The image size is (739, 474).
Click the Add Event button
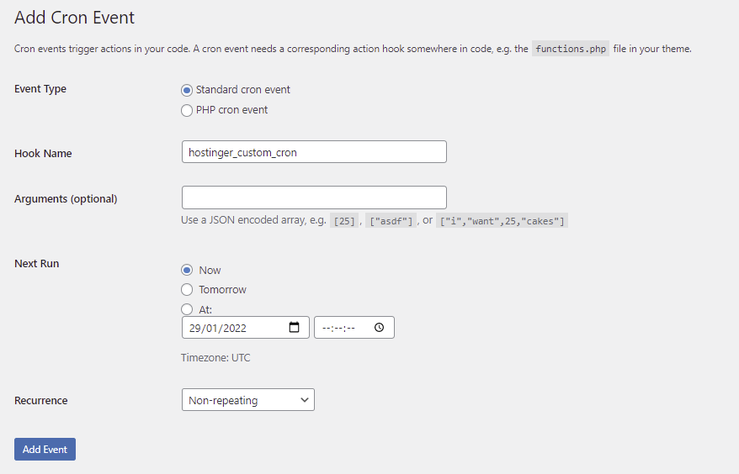[x=45, y=449]
